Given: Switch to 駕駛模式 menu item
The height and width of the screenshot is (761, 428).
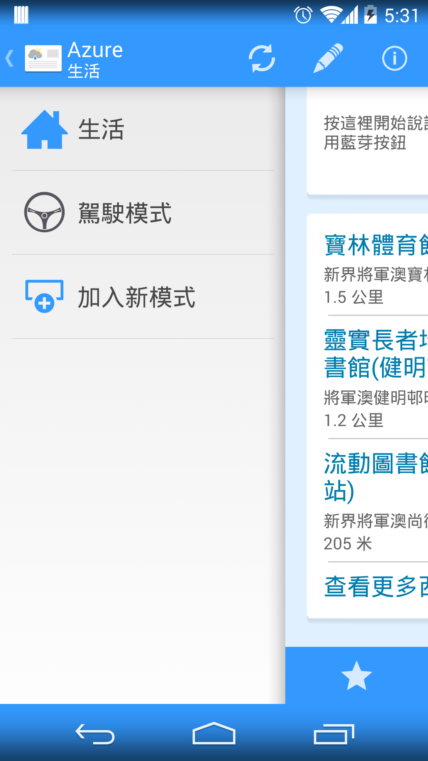Looking at the screenshot, I should [143, 213].
